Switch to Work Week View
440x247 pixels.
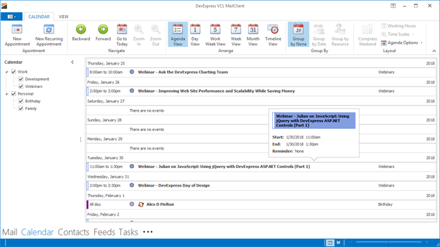[215, 35]
